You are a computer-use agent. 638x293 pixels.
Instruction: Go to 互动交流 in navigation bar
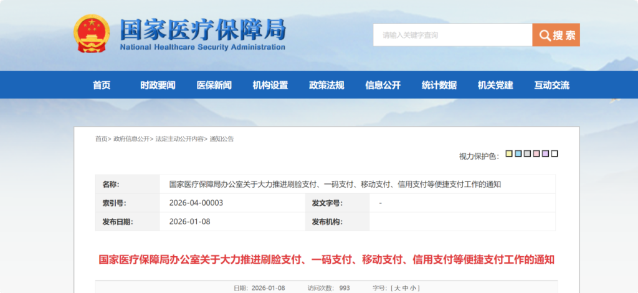click(551, 85)
